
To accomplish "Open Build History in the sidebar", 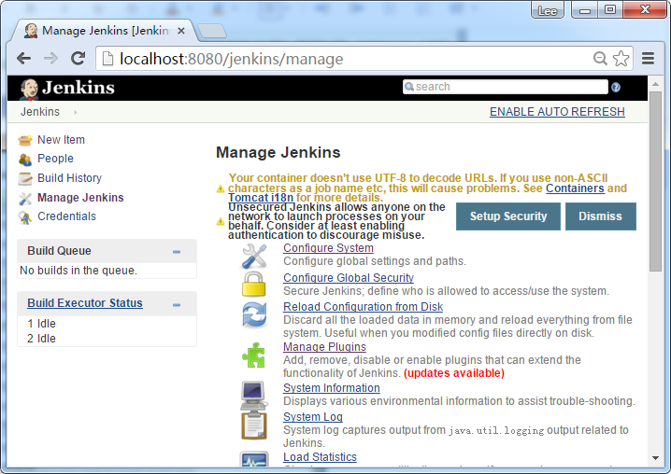I will coord(69,178).
